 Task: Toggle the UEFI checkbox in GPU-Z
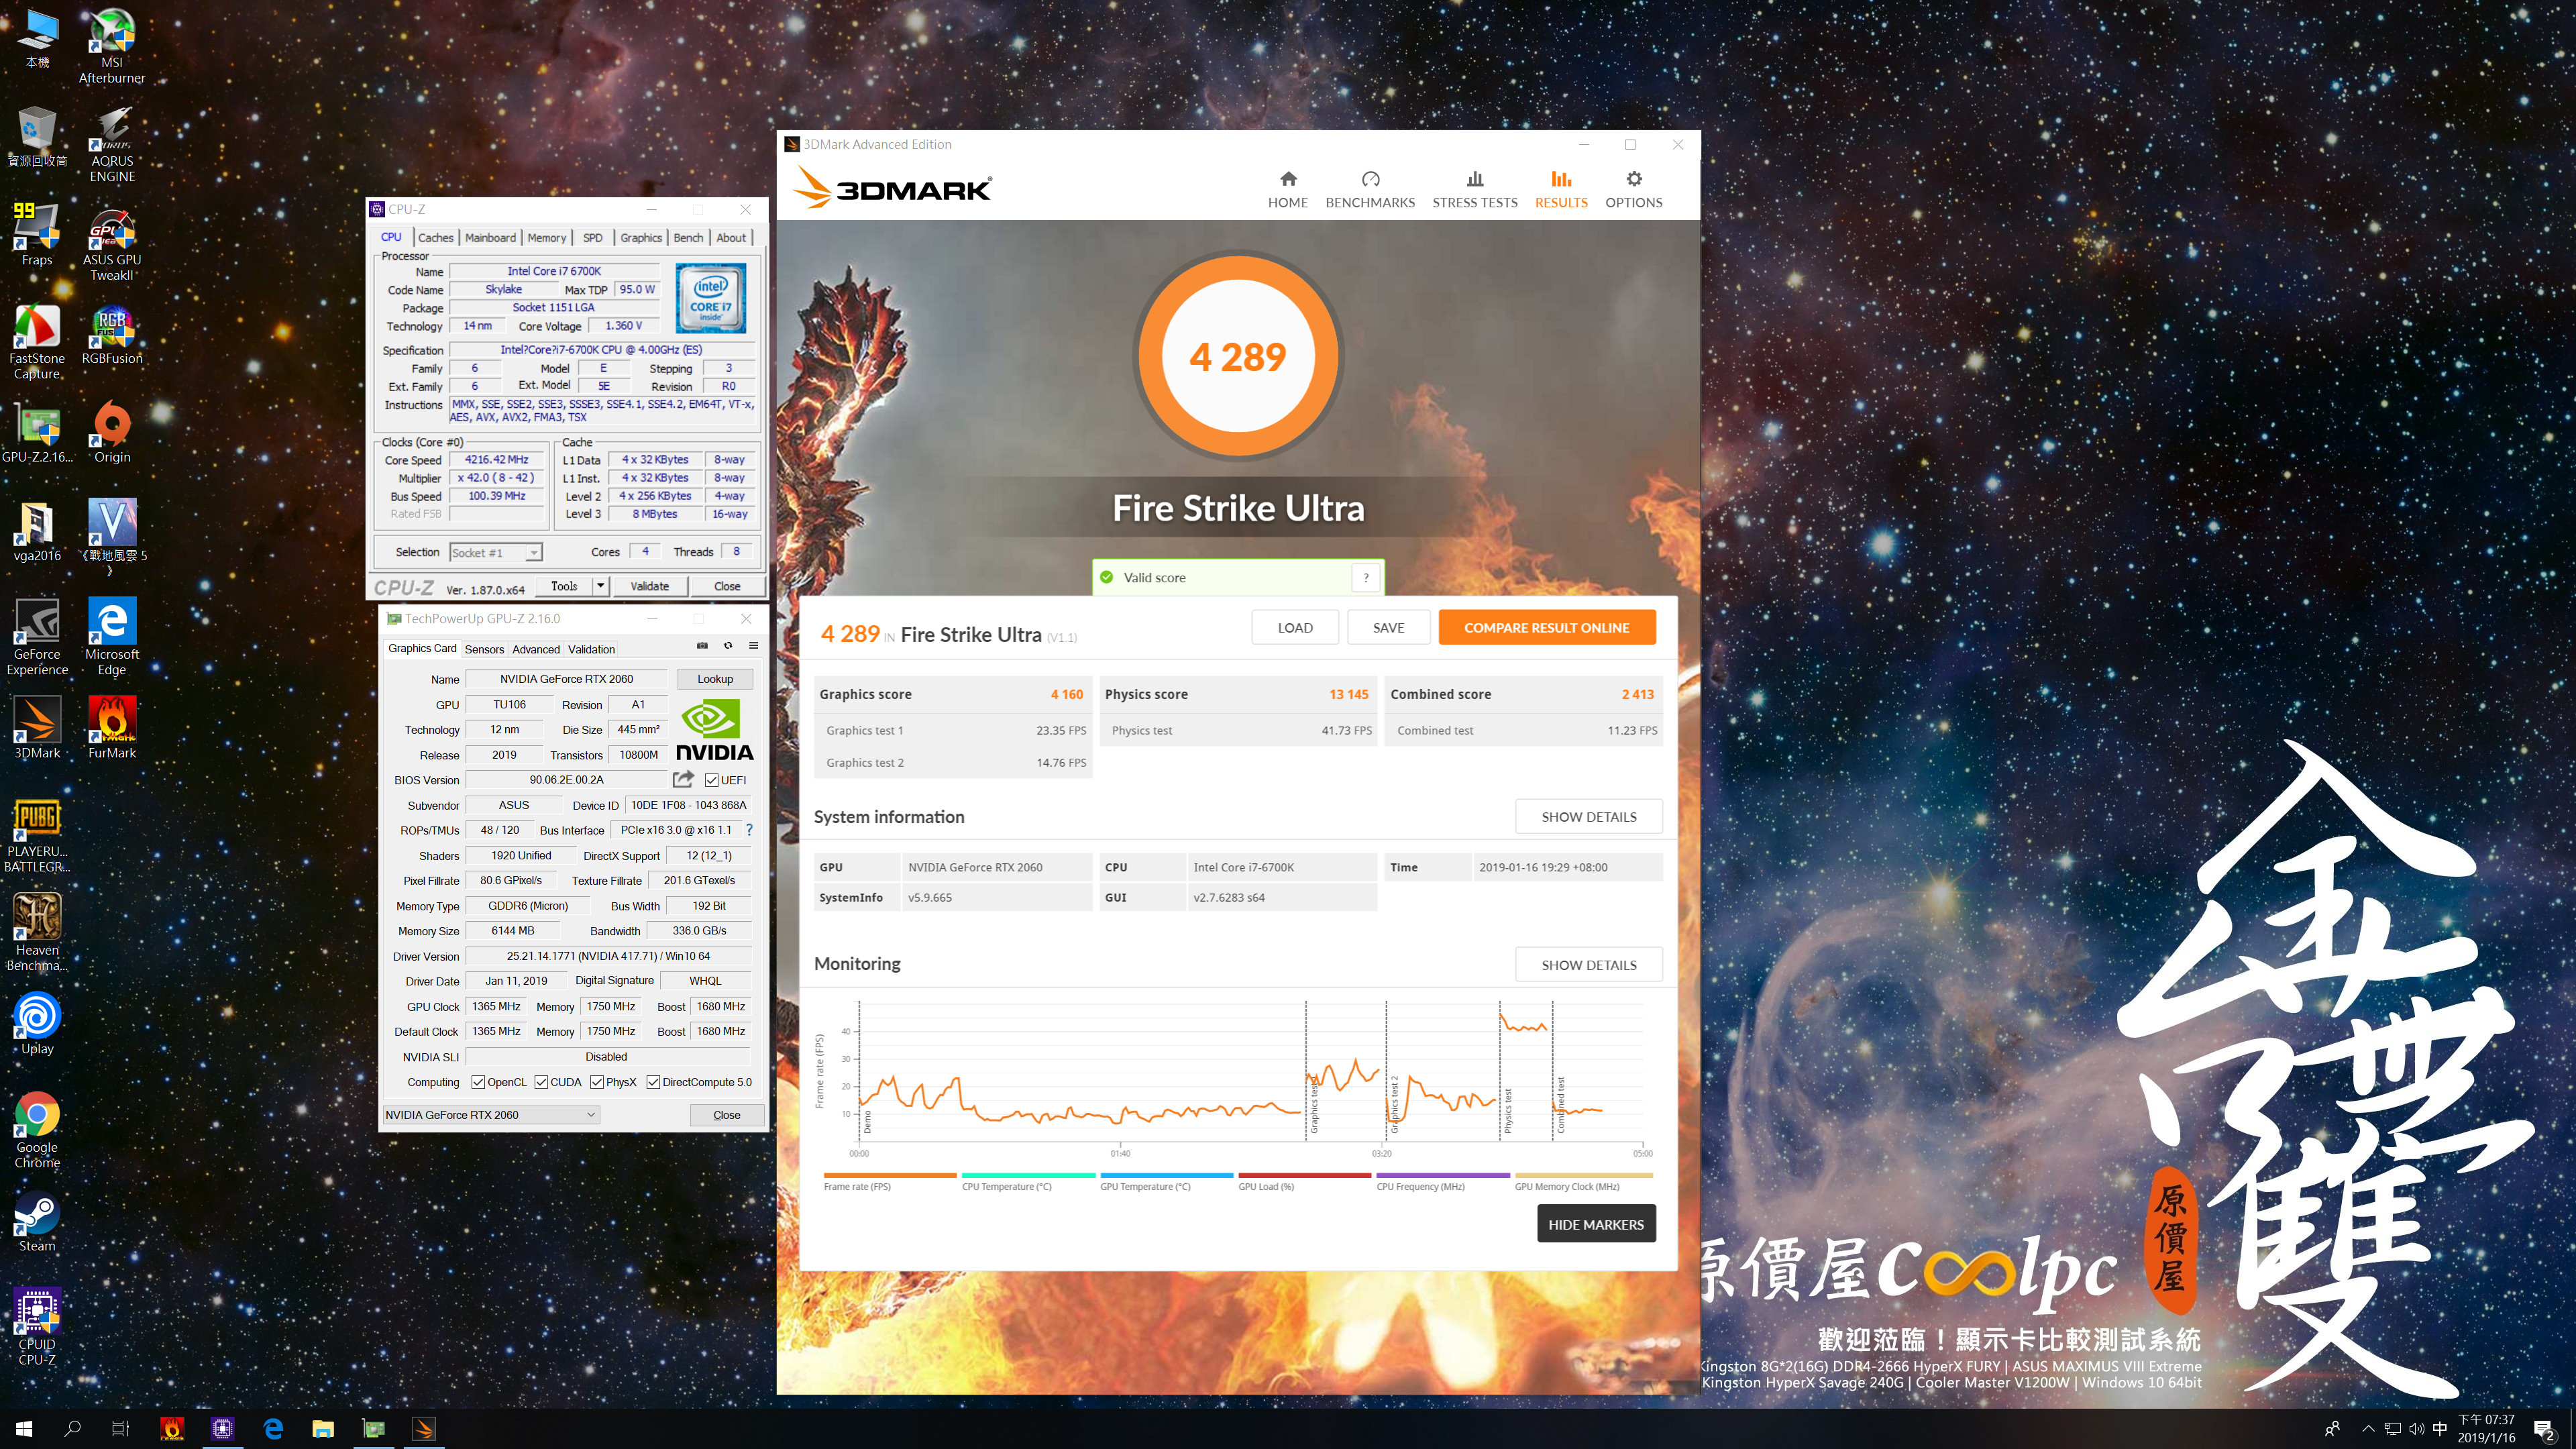click(x=711, y=780)
